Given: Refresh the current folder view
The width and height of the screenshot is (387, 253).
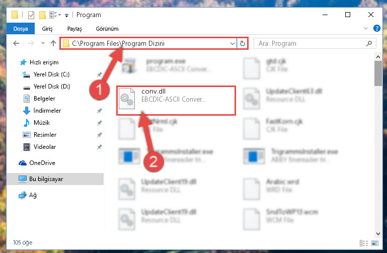Looking at the screenshot, I should [x=243, y=43].
